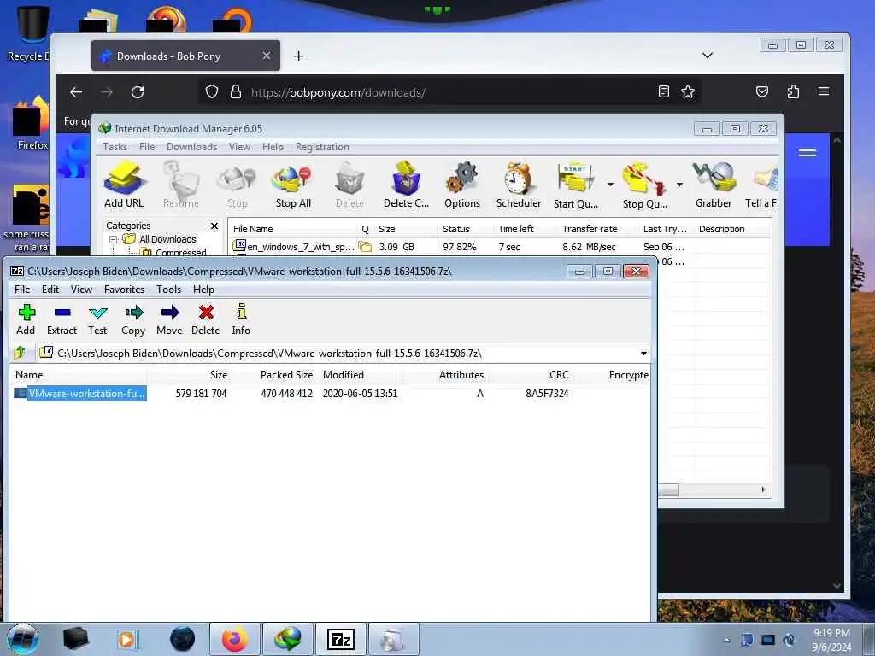Open Favorites menu in 7-Zip
This screenshot has width=875, height=656.
(125, 289)
